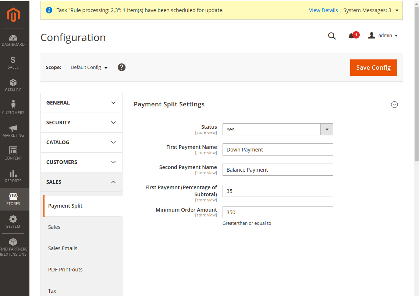Expand the Customers configuration section
Screen dimensions: 419x296
pos(81,162)
